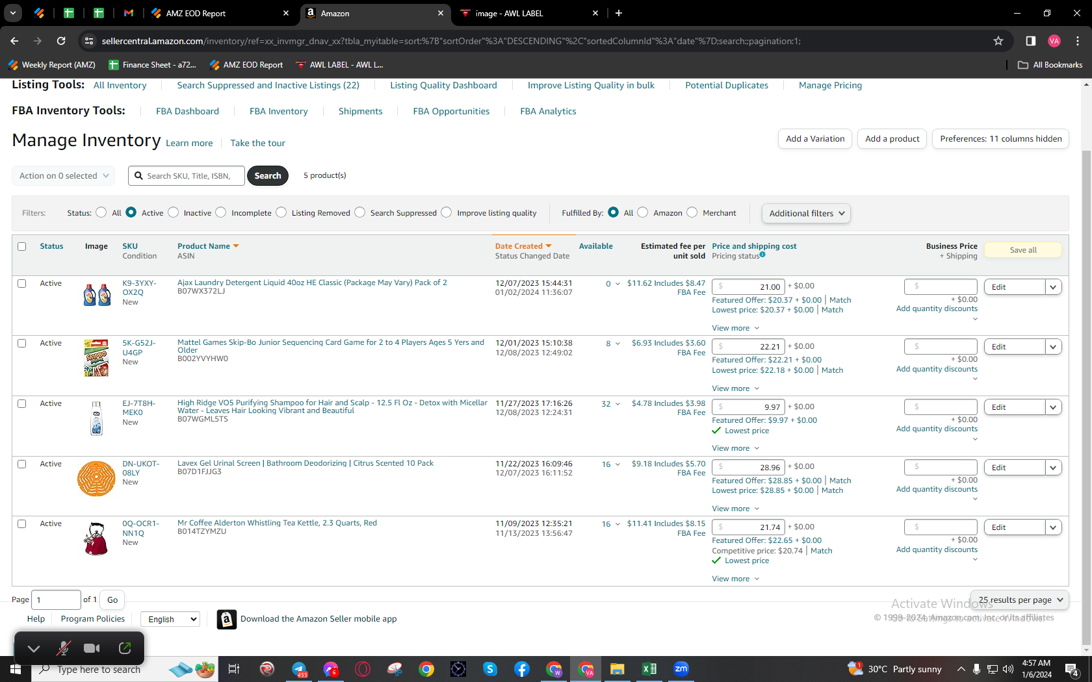Unmute the microphone in the floating meeting bar
Screen dimensions: 1092x682
63,648
